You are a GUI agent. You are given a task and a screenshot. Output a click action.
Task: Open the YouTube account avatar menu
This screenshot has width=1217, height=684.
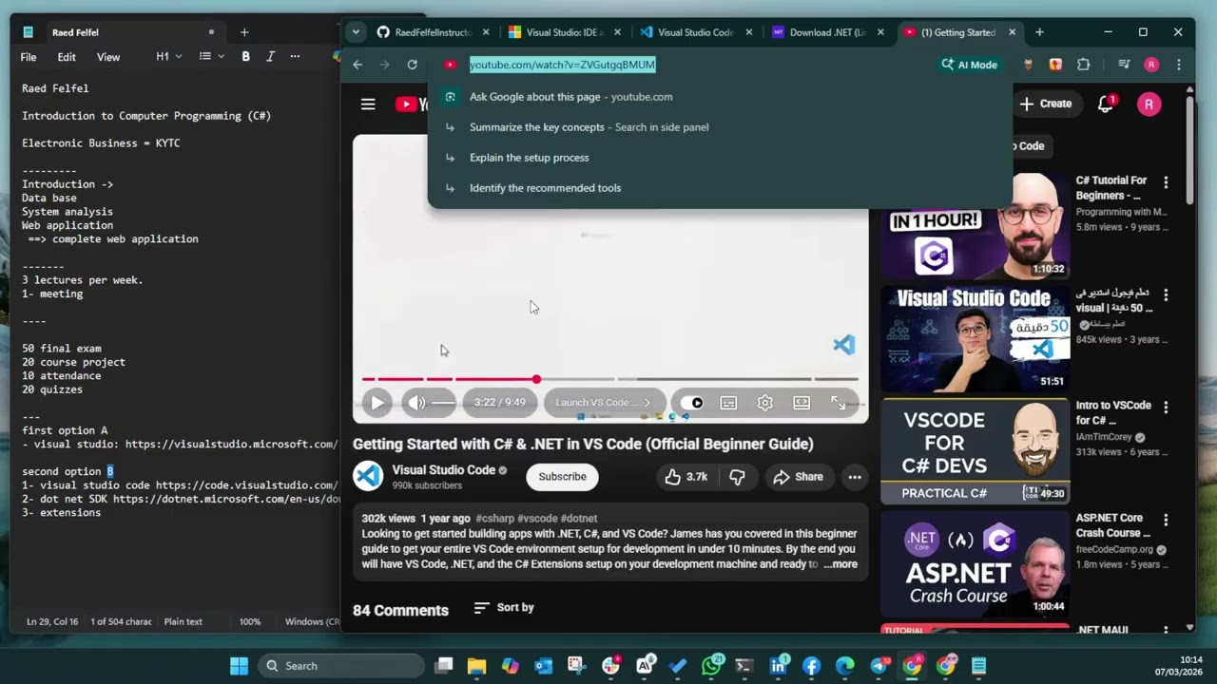(x=1149, y=104)
